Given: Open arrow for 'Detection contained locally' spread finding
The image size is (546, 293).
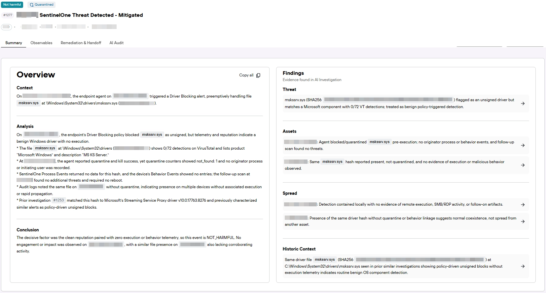Looking at the screenshot, I should coord(523,205).
